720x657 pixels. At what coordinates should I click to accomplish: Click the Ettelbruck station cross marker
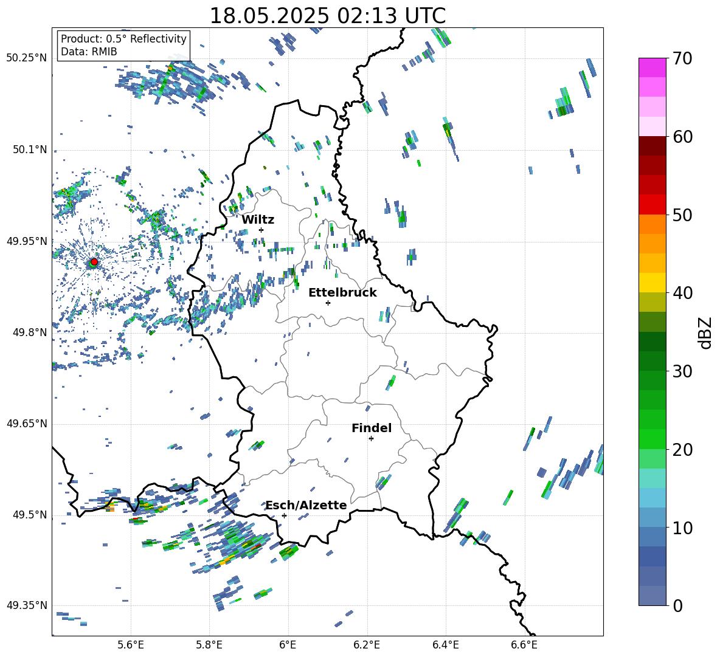point(328,303)
